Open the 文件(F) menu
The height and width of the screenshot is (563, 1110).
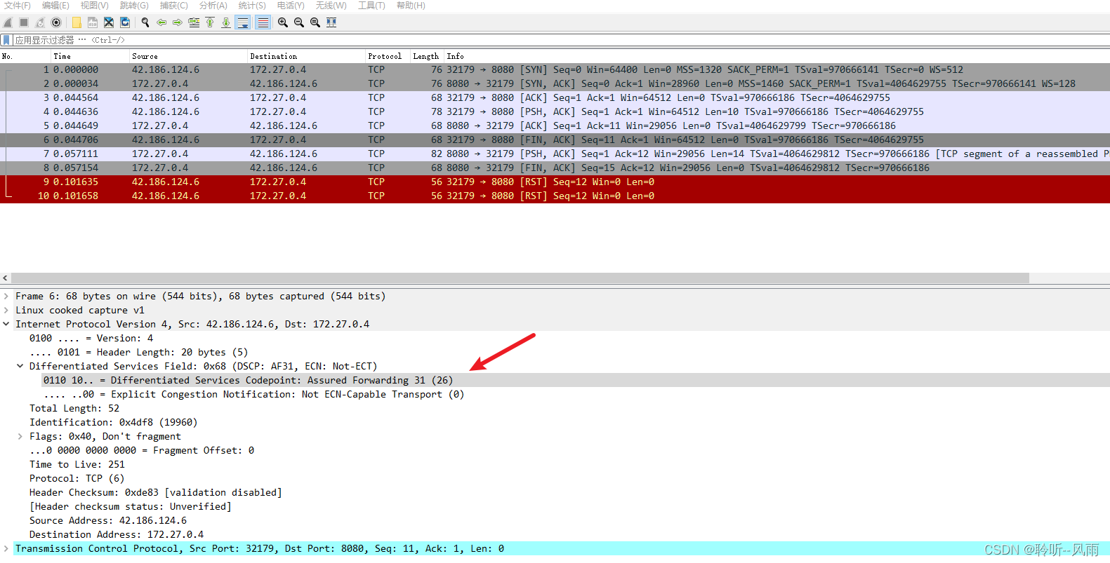[17, 6]
